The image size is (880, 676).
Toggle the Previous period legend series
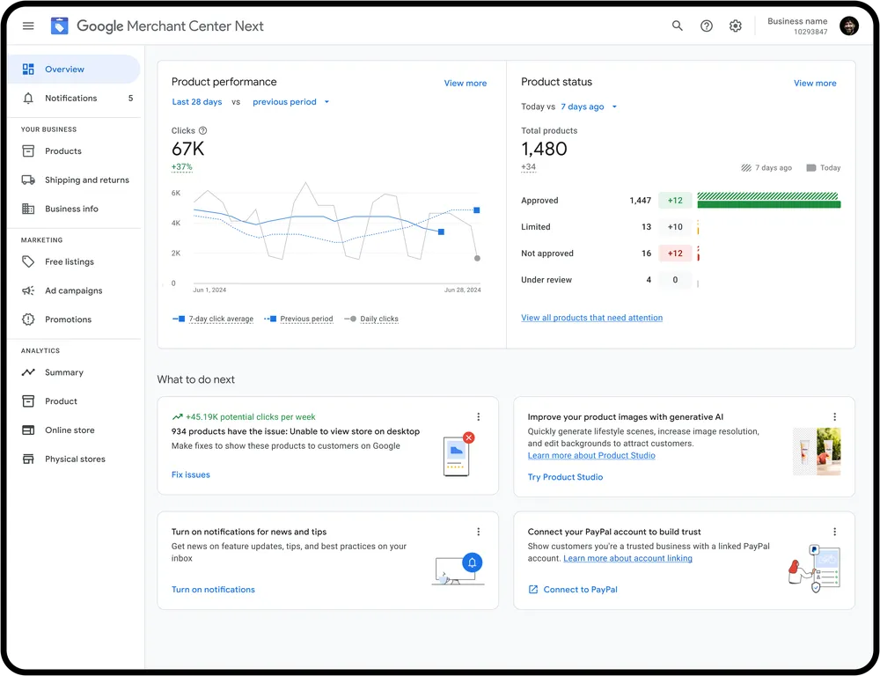coord(305,319)
